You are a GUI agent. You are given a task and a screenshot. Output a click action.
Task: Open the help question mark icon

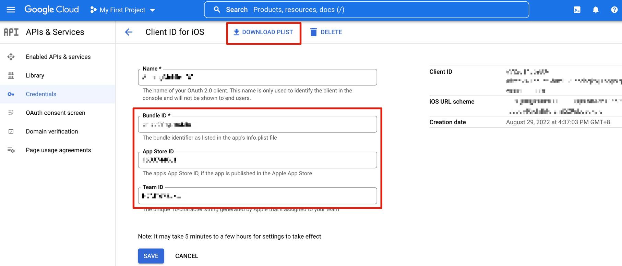pos(614,10)
